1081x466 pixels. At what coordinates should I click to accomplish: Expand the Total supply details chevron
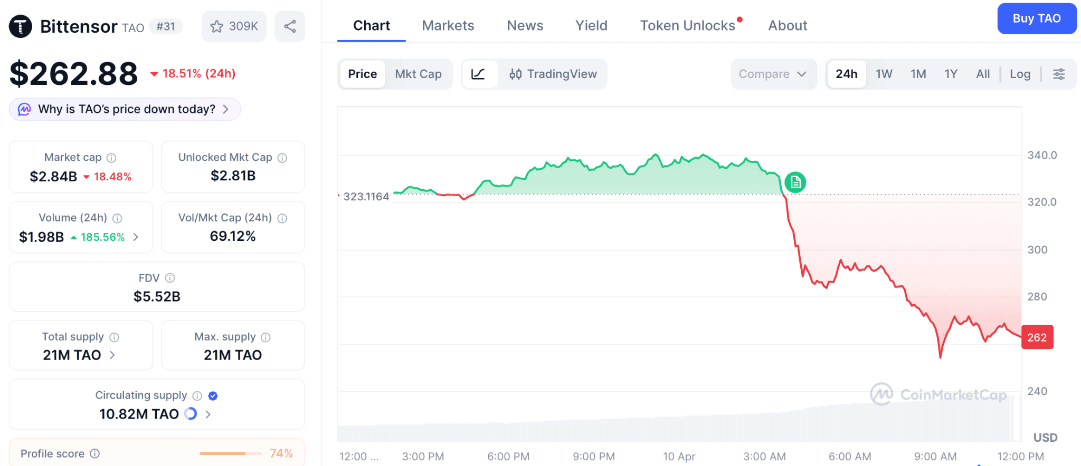112,355
